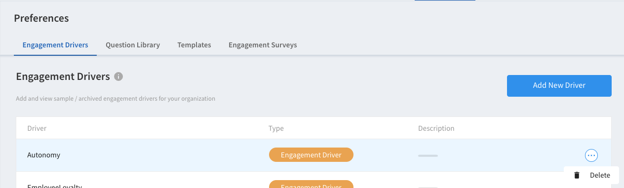This screenshot has width=624, height=188.
Task: Select the Engagement Drivers tab
Action: pos(55,45)
